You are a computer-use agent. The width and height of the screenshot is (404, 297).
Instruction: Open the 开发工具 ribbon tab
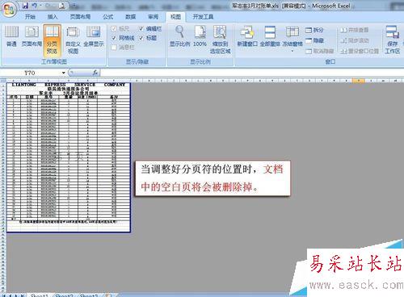pyautogui.click(x=203, y=17)
